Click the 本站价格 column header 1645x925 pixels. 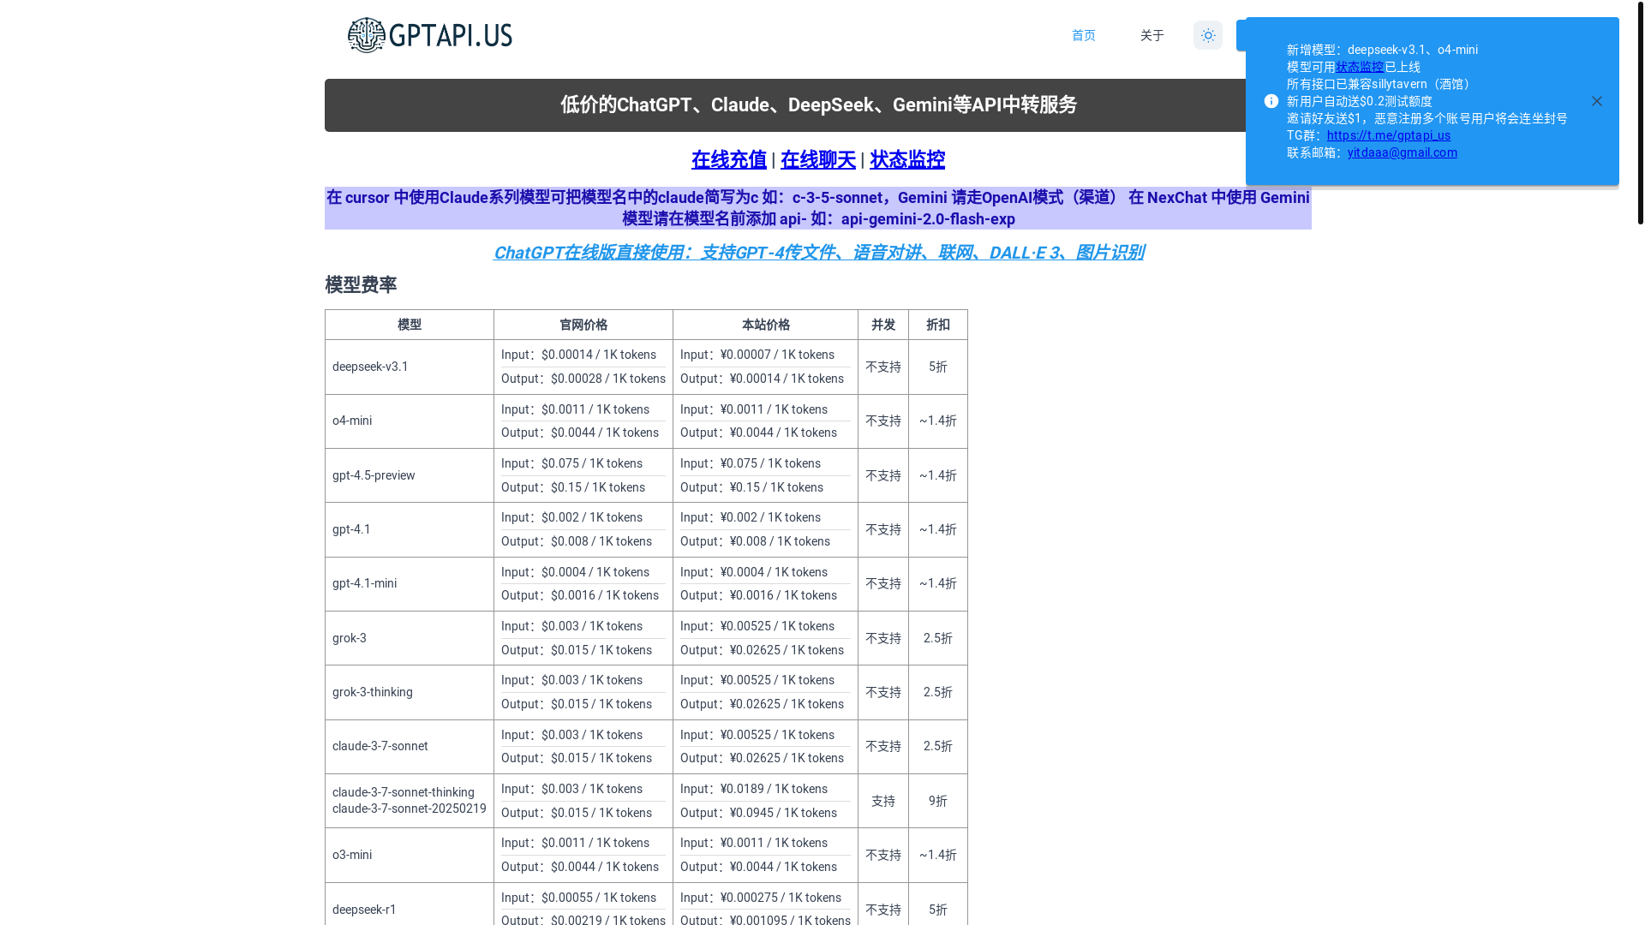coord(765,325)
